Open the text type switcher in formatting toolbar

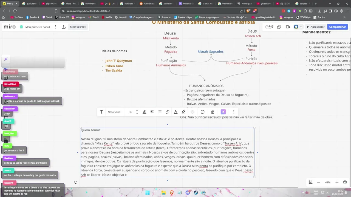coord(101,112)
